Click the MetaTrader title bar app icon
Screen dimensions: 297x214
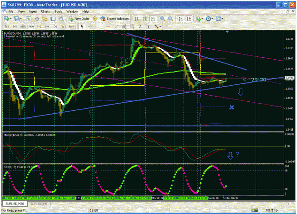click(4, 5)
